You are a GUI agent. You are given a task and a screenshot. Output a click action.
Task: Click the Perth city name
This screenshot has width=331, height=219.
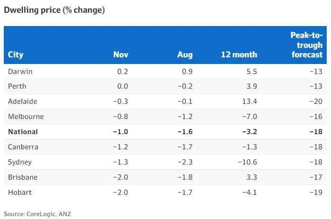pos(17,86)
